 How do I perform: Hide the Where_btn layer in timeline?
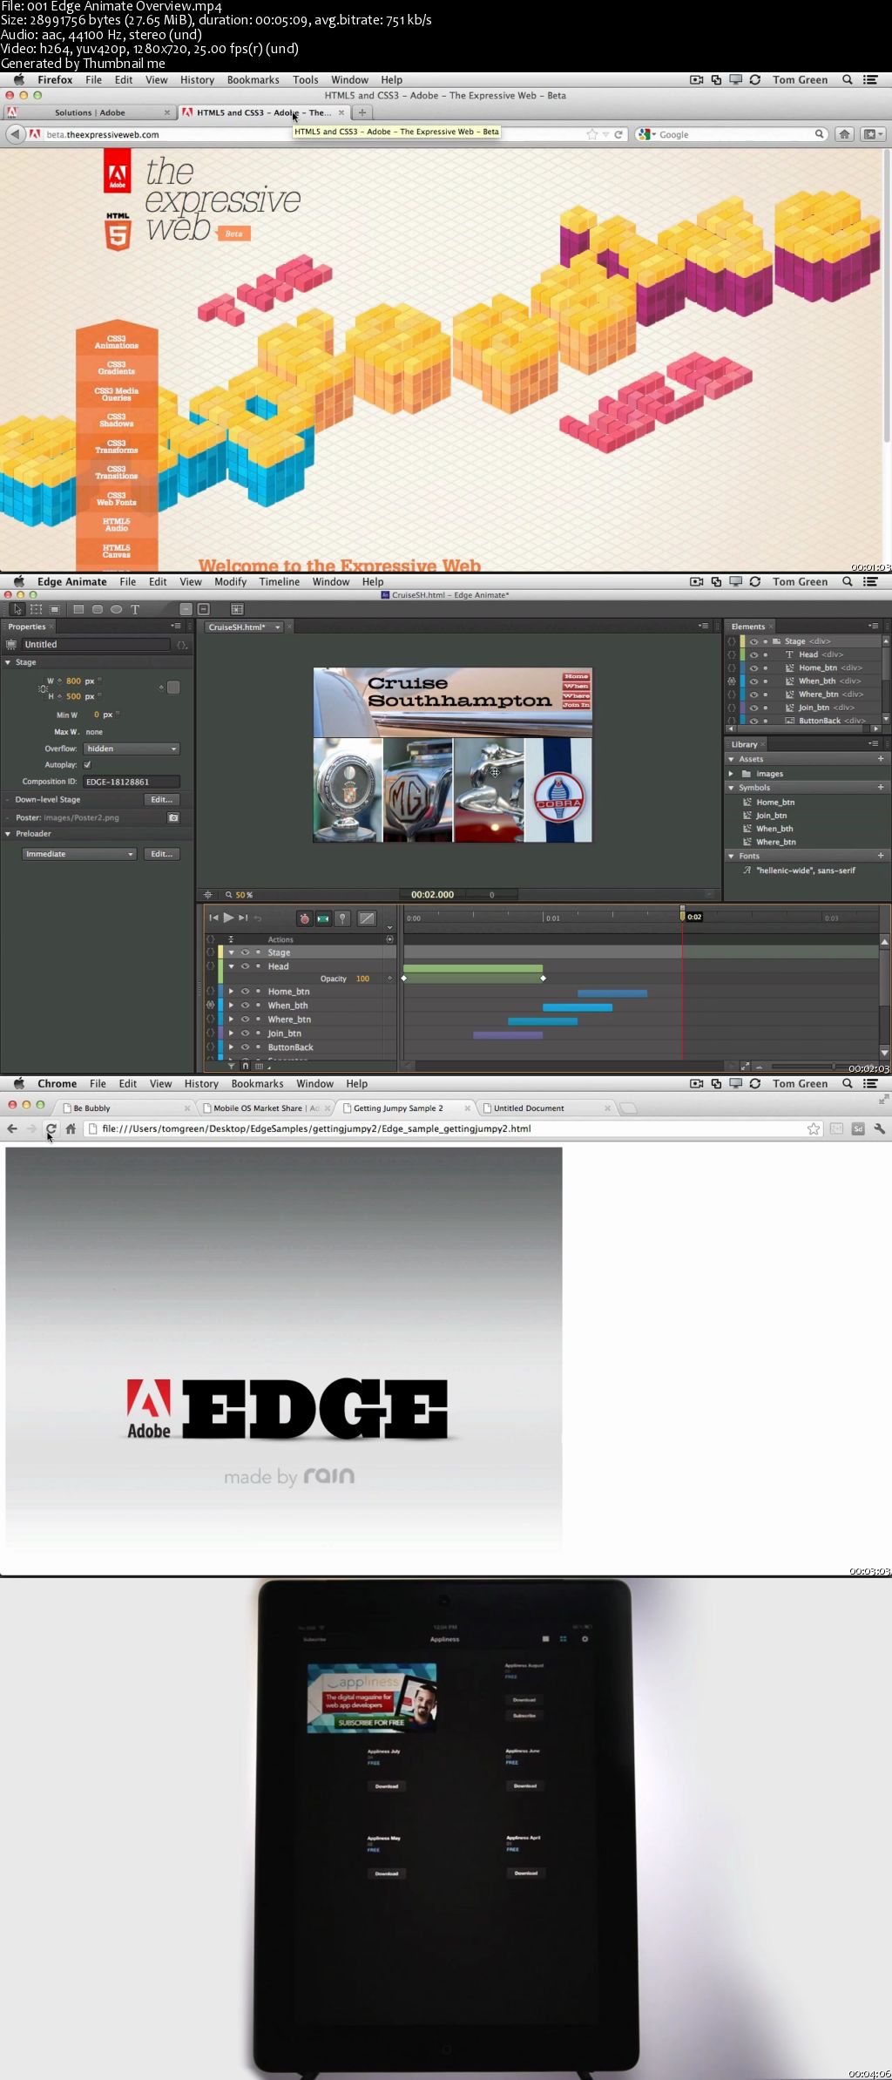245,1020
